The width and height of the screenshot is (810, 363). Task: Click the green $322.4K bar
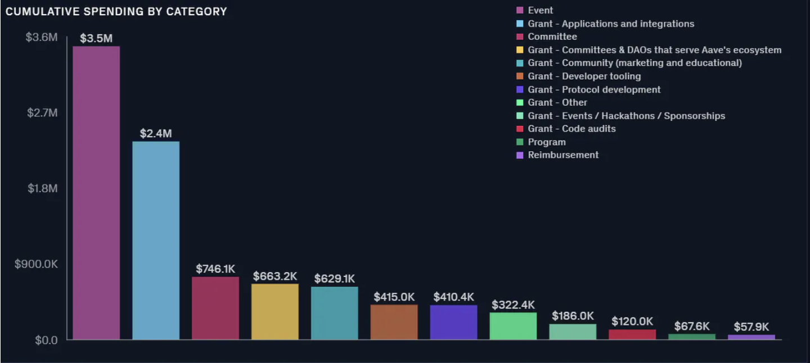pos(513,326)
